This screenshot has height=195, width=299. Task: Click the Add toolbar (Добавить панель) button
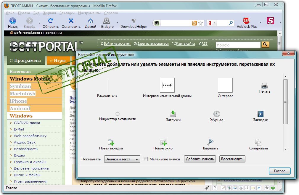coord(200,159)
